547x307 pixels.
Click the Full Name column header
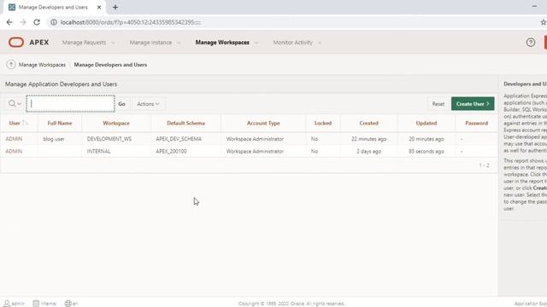(60, 123)
